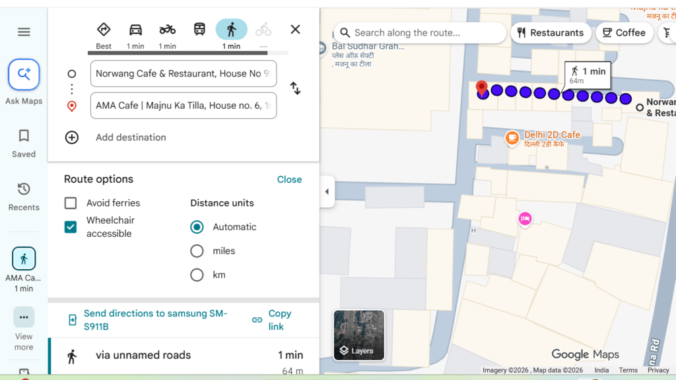This screenshot has width=676, height=380.
Task: Filter by Coffee chip
Action: pyautogui.click(x=624, y=33)
